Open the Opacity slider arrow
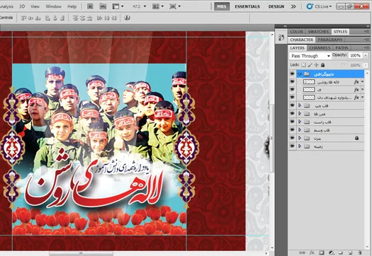Screen dimensions: 372x256 (x=366, y=55)
